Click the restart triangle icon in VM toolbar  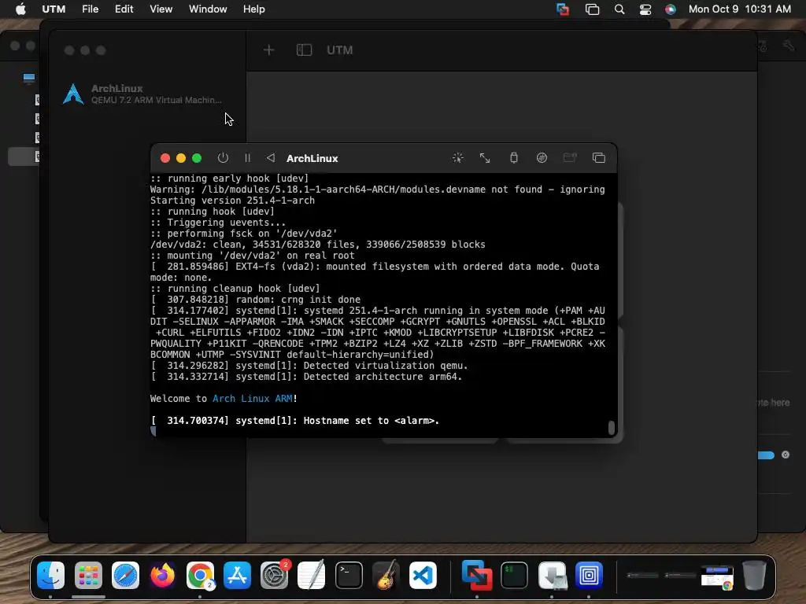[x=271, y=157]
